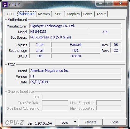Viewport: 130px width, 129px height.
Task: Click the empty Transfer Rate field
Action: pos(55,103)
